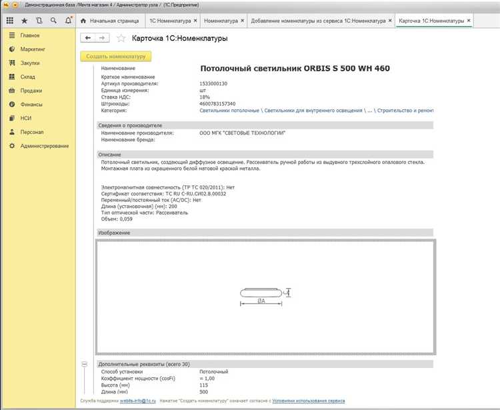Screen dimensions: 500x410
Task: Open Закупки section
Action: pyautogui.click(x=30, y=63)
